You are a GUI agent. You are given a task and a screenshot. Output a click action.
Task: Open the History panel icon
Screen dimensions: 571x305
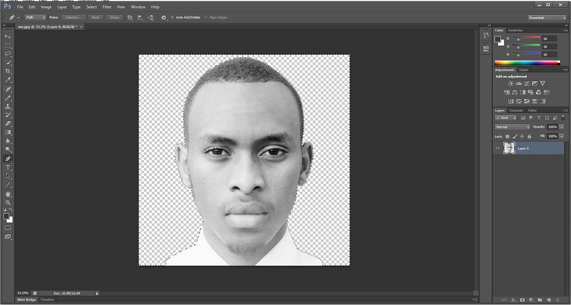pyautogui.click(x=486, y=35)
